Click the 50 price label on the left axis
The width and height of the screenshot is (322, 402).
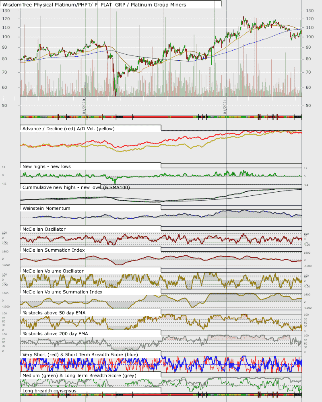coord(4,106)
